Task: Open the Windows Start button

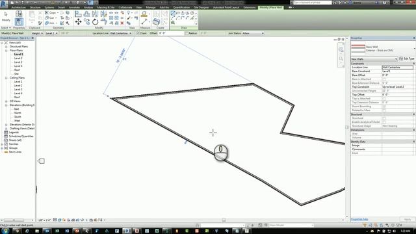Action: pyautogui.click(x=5, y=231)
